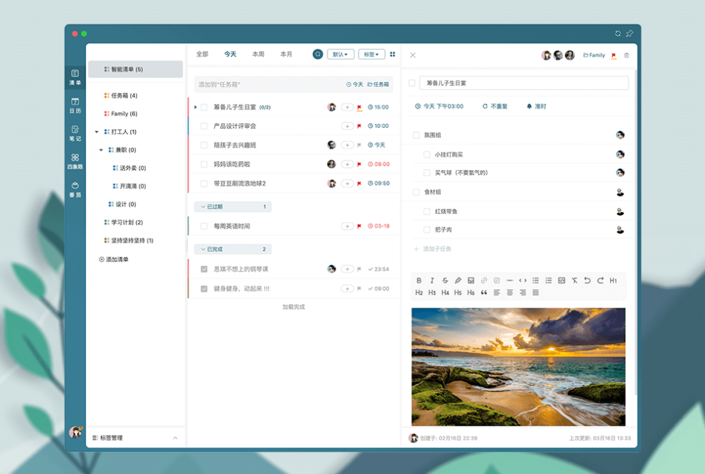Uncheck completed 健身健身,动起来 task
Image resolution: width=705 pixels, height=474 pixels.
click(204, 289)
